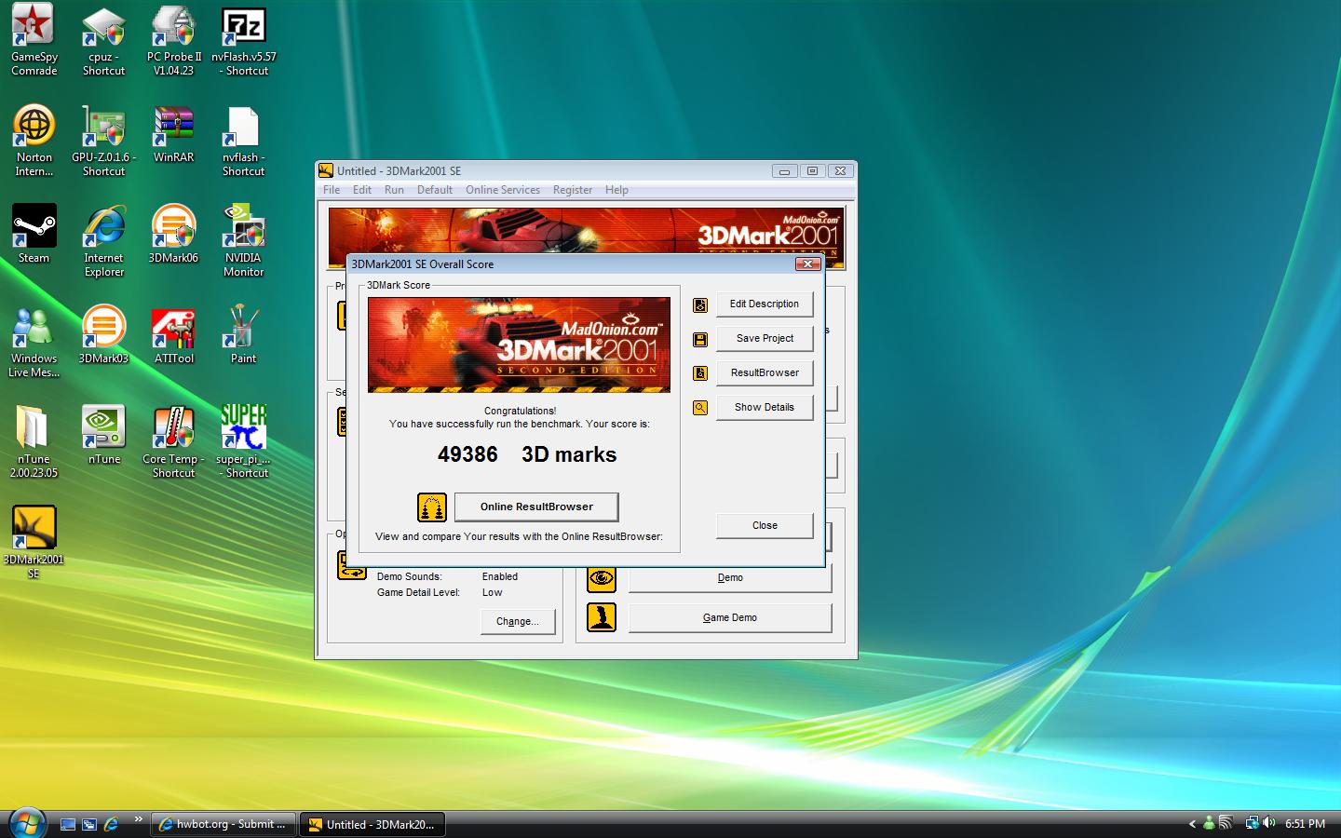Click the Show Details magnifier icon
The width and height of the screenshot is (1341, 838).
pyautogui.click(x=700, y=408)
